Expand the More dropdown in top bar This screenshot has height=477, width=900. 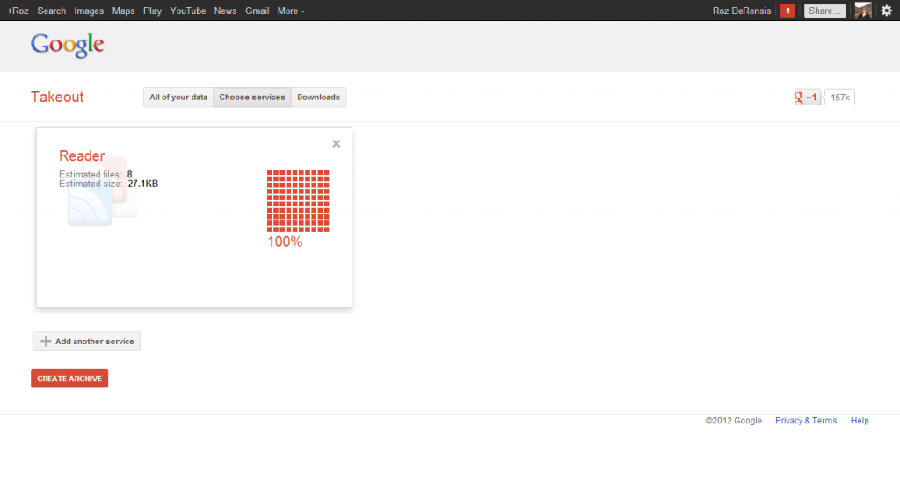pyautogui.click(x=291, y=11)
